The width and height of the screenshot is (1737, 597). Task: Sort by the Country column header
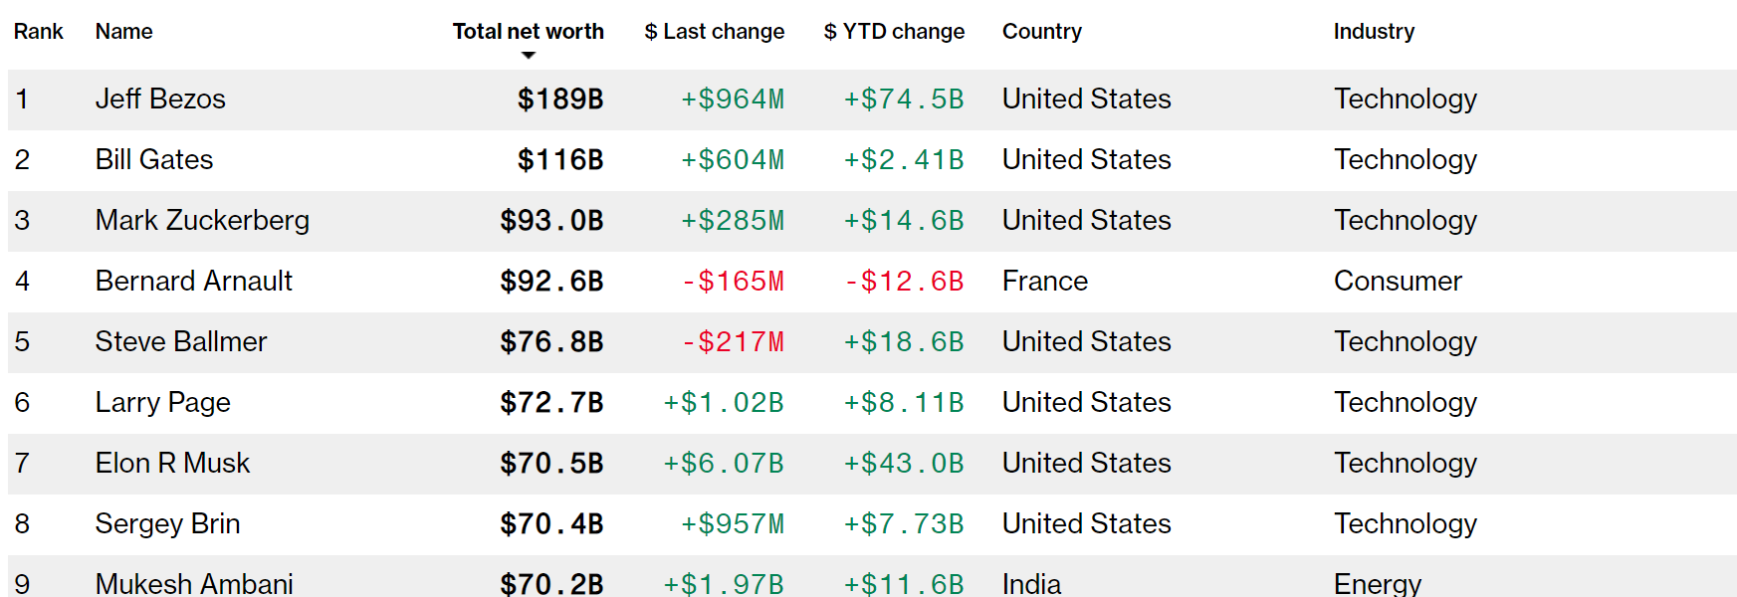[x=1041, y=32]
